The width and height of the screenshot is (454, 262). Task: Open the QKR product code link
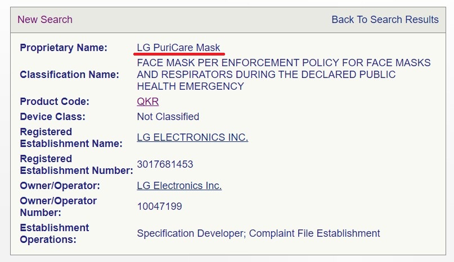click(x=148, y=102)
